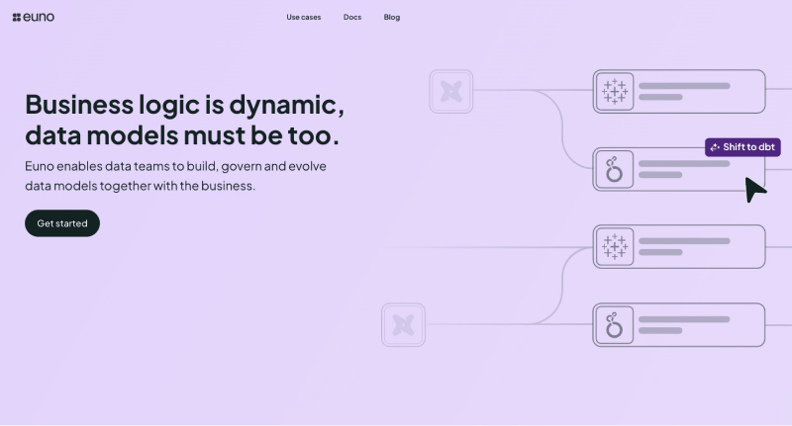Screen dimensions: 792x426
Task: Click the purple Shift to dbt badge
Action: point(742,146)
